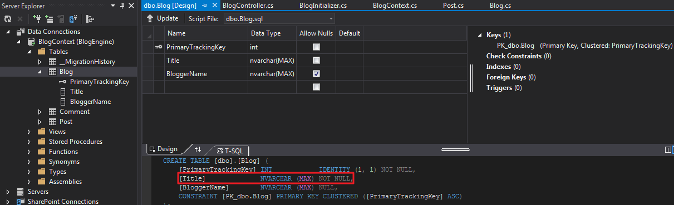Click the BlogContext database icon
Screen dimensions: 674x205
coord(31,42)
